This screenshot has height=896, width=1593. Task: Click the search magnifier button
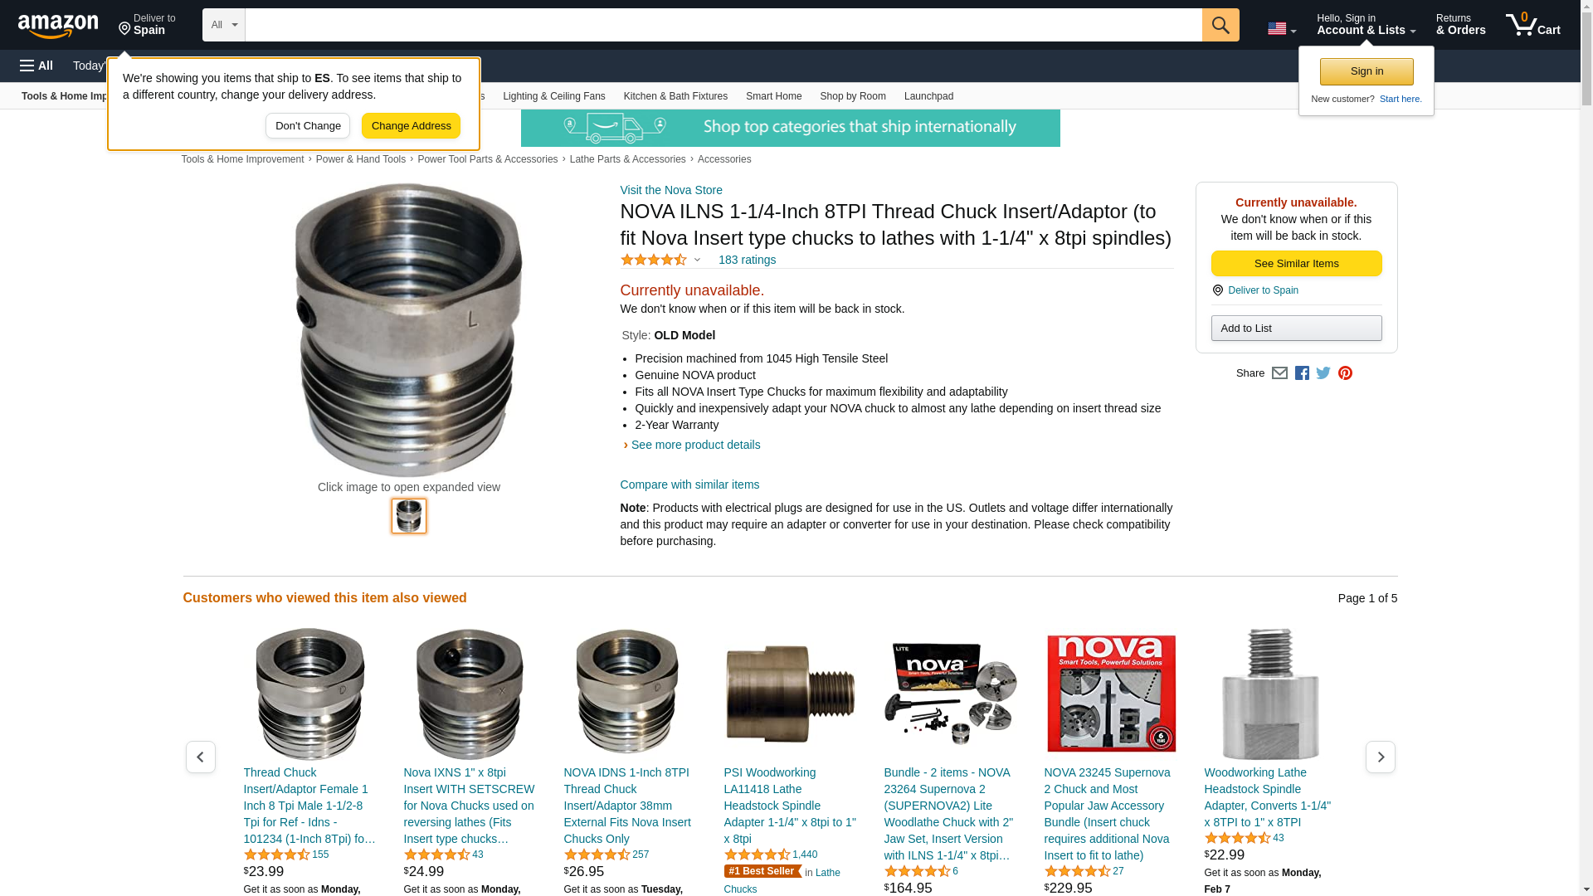(x=1220, y=25)
